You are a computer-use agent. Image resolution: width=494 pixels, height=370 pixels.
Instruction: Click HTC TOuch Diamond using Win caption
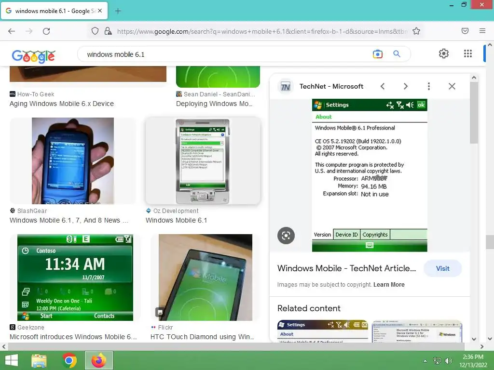point(202,337)
